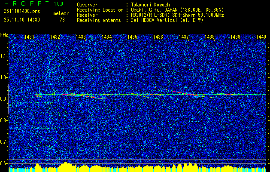The width and height of the screenshot is (270, 172).
Task: Click the 1435 time marker
Action: pos(132,37)
